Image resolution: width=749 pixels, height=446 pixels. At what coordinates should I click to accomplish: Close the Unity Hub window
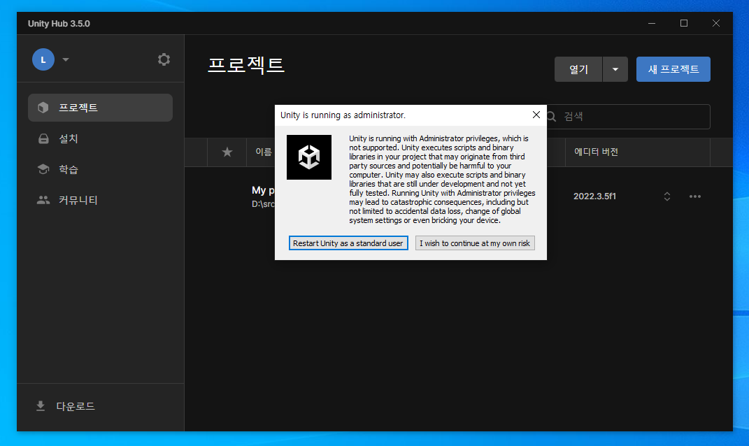(x=715, y=23)
